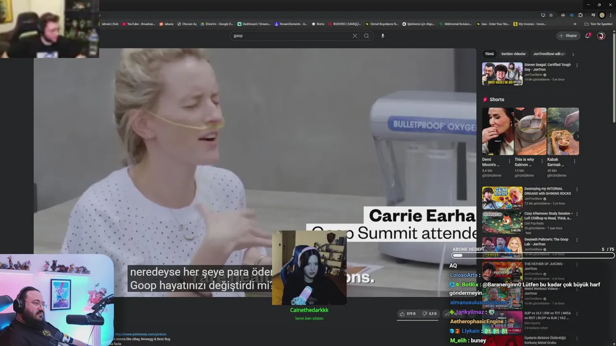
Task: Open 'This is why Salmon' short
Action: tap(530, 131)
